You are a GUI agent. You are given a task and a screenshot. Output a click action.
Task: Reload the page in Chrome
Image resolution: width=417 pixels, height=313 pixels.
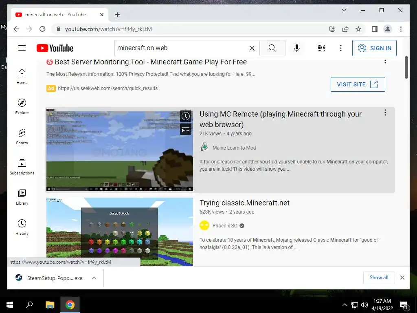click(42, 29)
